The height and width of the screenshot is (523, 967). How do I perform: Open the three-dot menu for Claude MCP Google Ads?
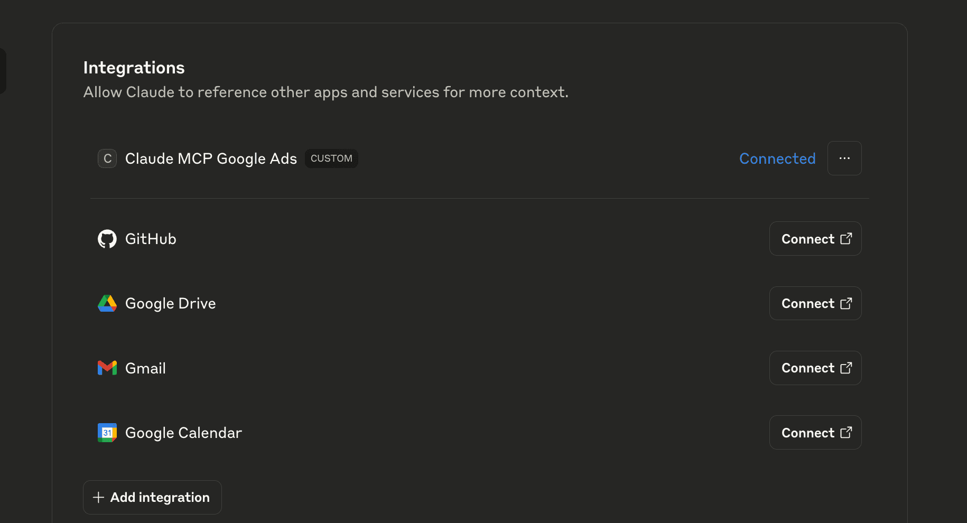(844, 158)
